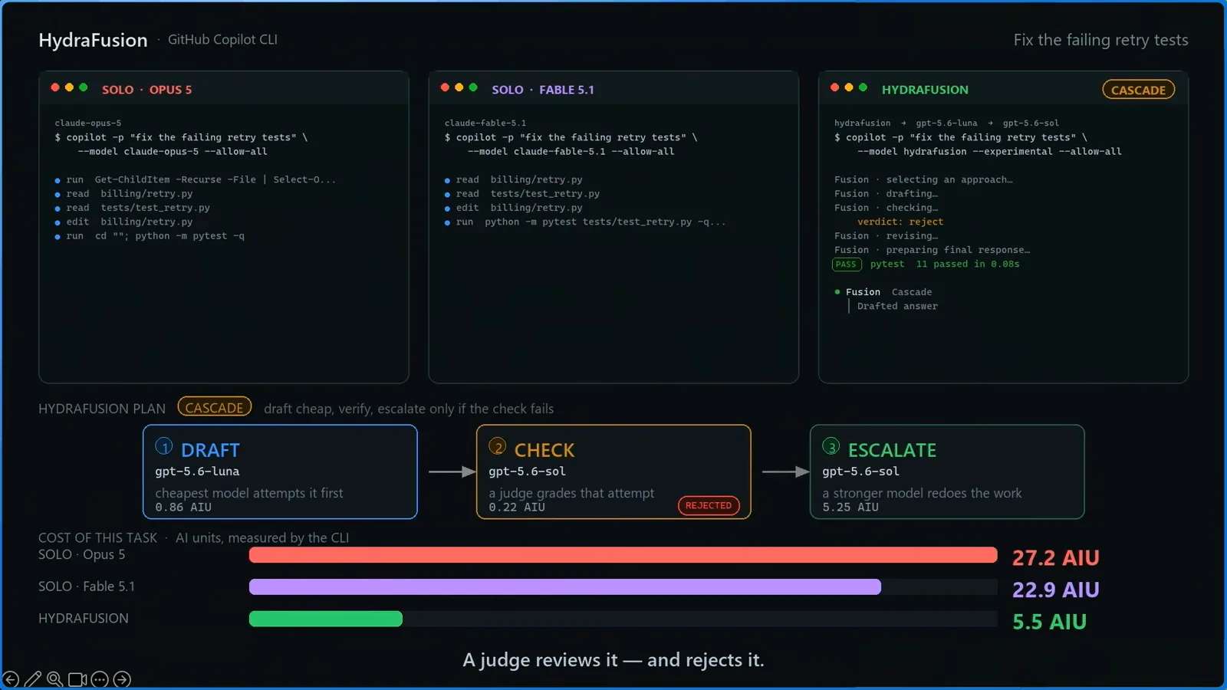Click the 'Fusion · preparing final response…' line
Image resolution: width=1227 pixels, height=690 pixels.
[x=932, y=250]
